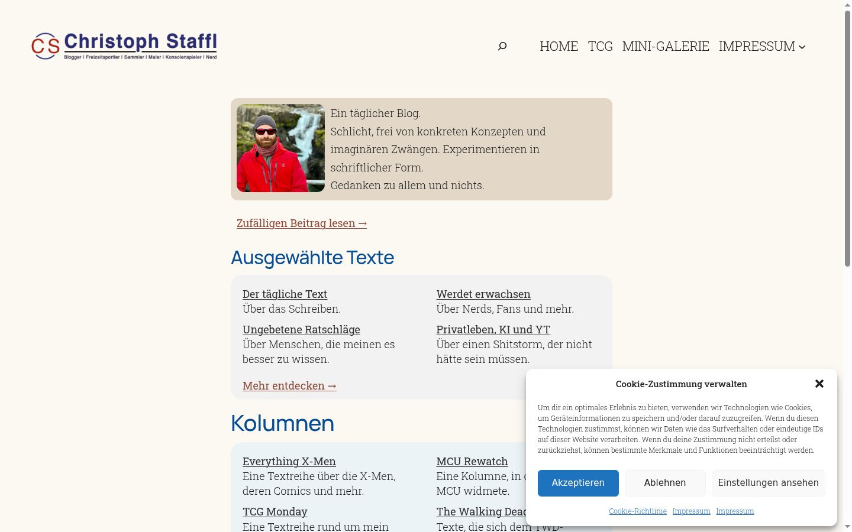The image size is (852, 532).
Task: Click the text Ein täglicher Blog.
Action: click(376, 113)
